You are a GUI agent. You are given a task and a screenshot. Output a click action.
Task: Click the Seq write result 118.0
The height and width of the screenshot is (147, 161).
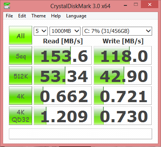tap(123, 55)
